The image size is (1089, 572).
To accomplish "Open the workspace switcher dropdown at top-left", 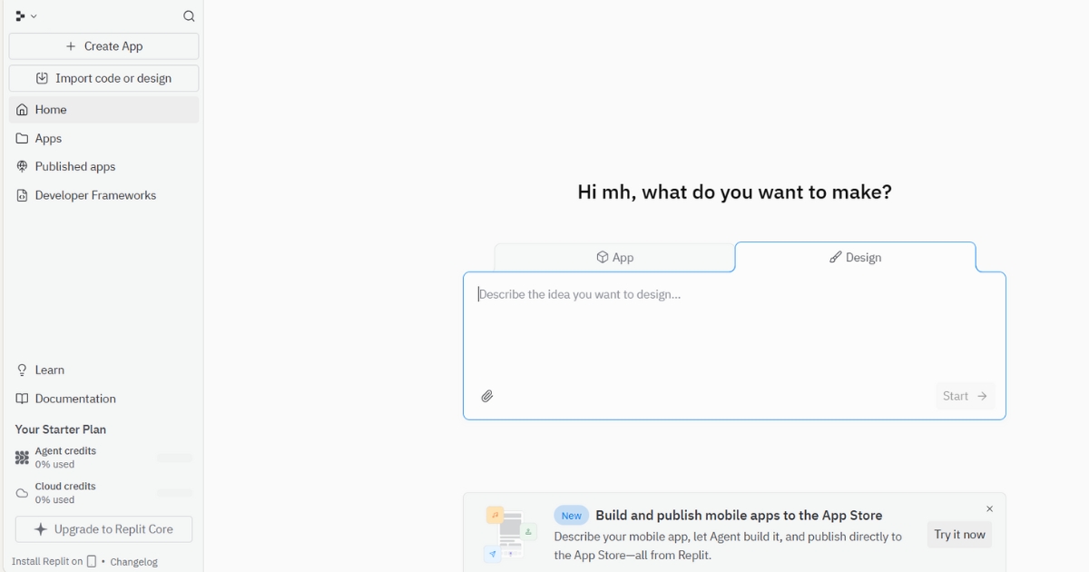I will [25, 16].
